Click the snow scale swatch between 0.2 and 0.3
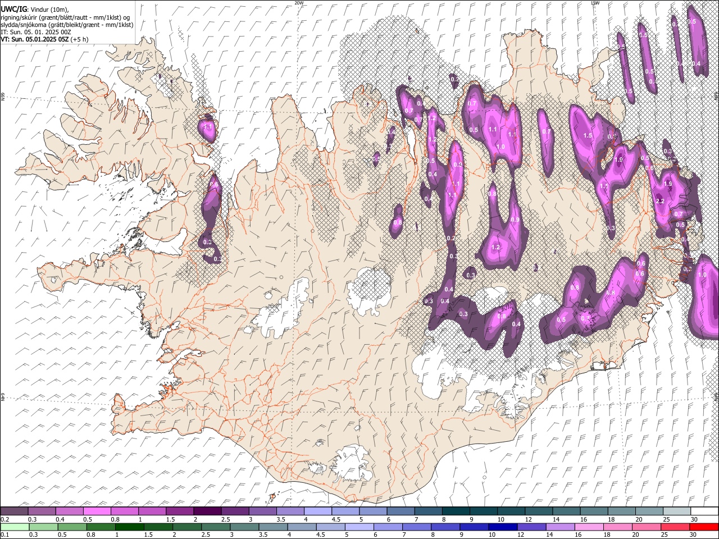Viewport: 719px width, 539px height. click(x=14, y=511)
